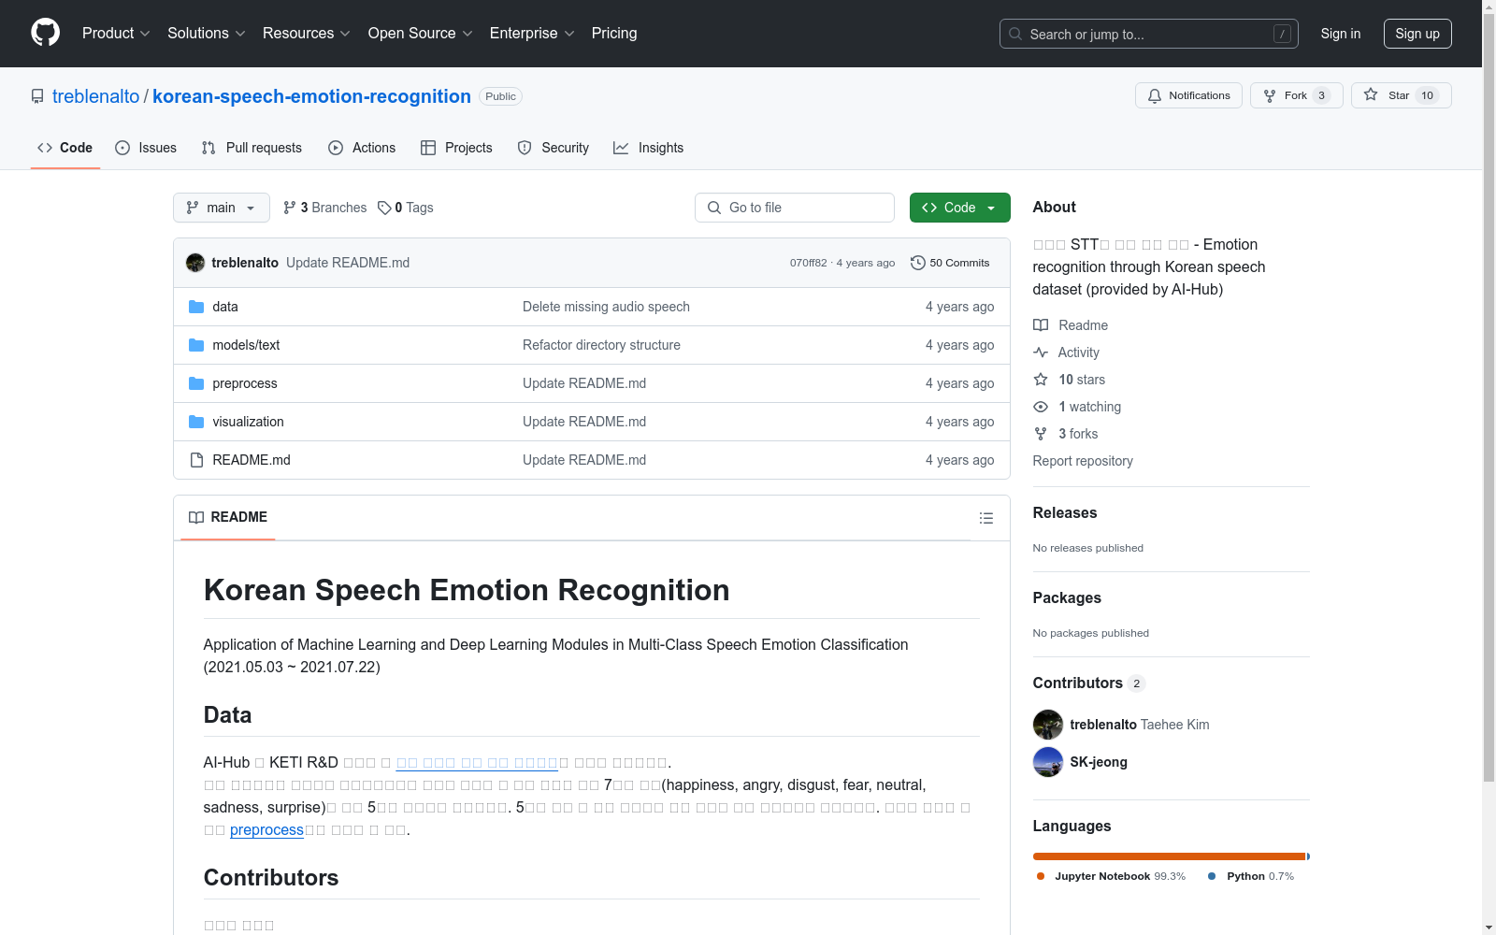Click the Sign in link

tap(1341, 34)
